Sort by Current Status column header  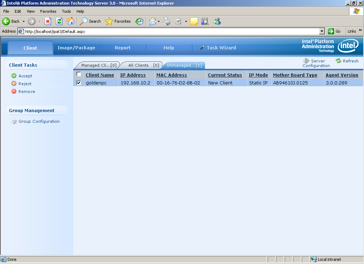(225, 75)
